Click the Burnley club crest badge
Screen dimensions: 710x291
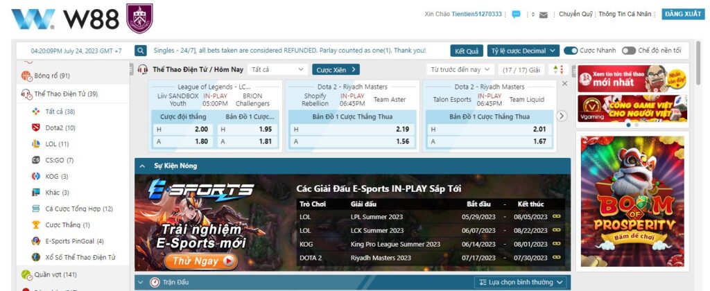click(x=139, y=19)
